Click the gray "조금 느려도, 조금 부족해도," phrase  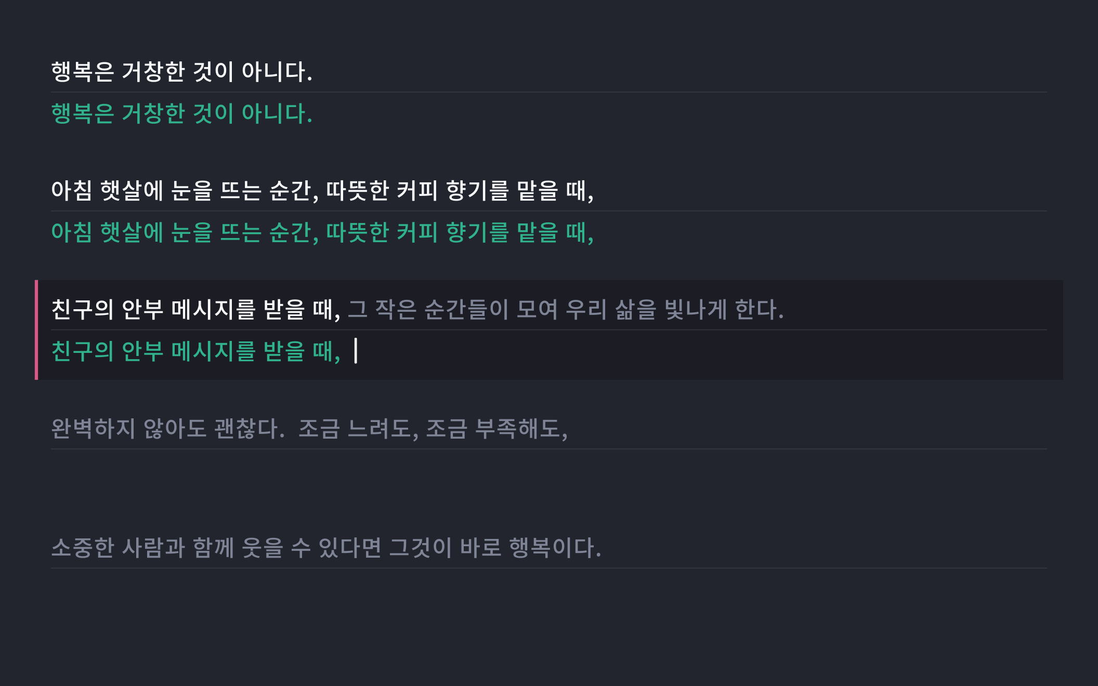[x=433, y=429]
